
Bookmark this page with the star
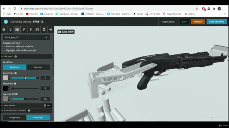pyautogui.click(x=196, y=9)
